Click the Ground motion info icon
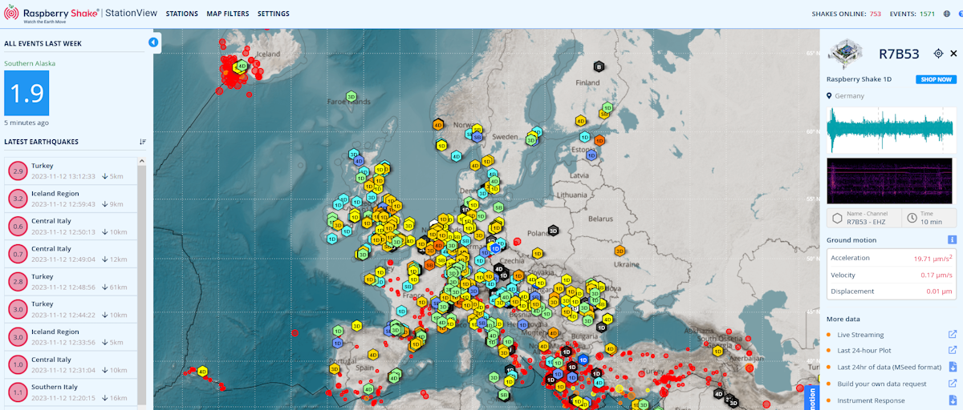Image resolution: width=963 pixels, height=410 pixels. click(952, 239)
